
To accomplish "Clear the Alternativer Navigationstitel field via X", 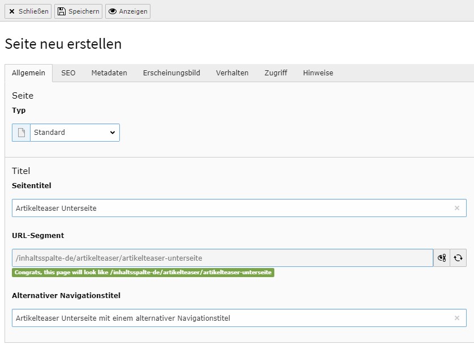I will pos(457,318).
